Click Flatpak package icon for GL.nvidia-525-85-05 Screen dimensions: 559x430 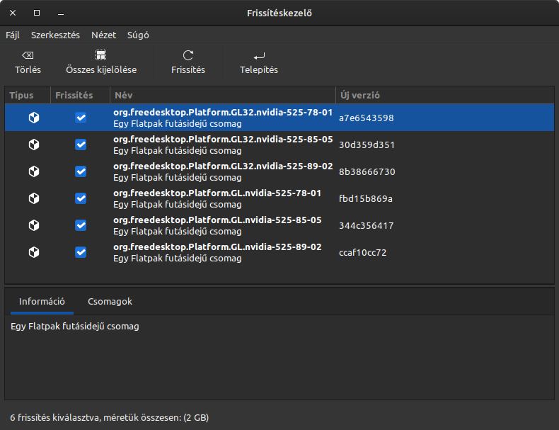34,225
